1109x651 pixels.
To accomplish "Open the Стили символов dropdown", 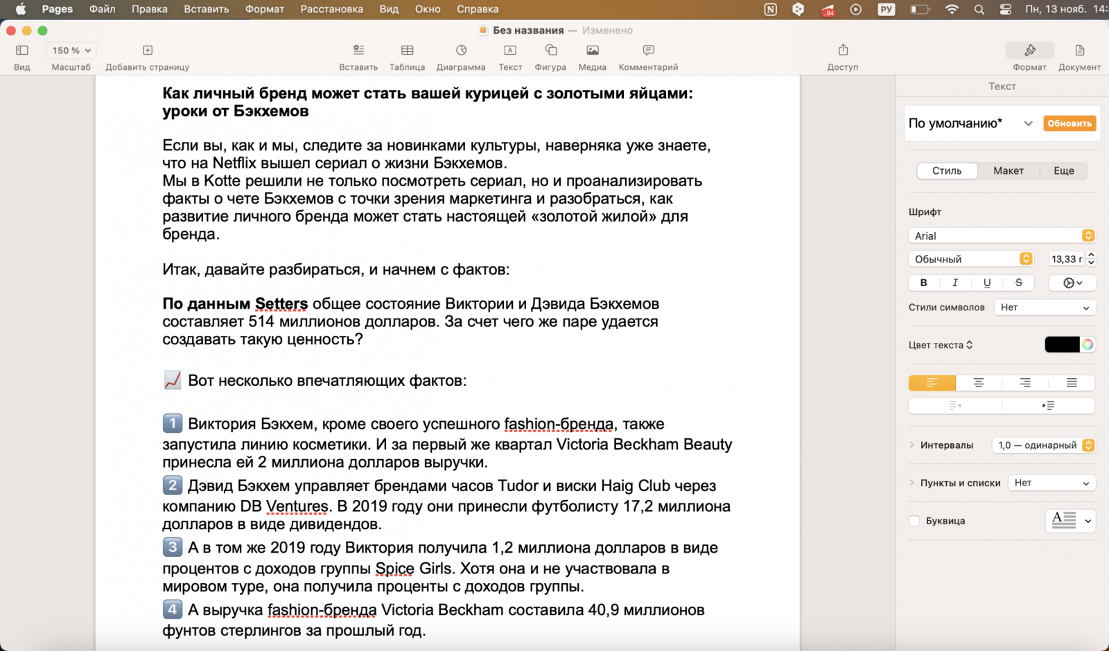I will [x=1045, y=307].
